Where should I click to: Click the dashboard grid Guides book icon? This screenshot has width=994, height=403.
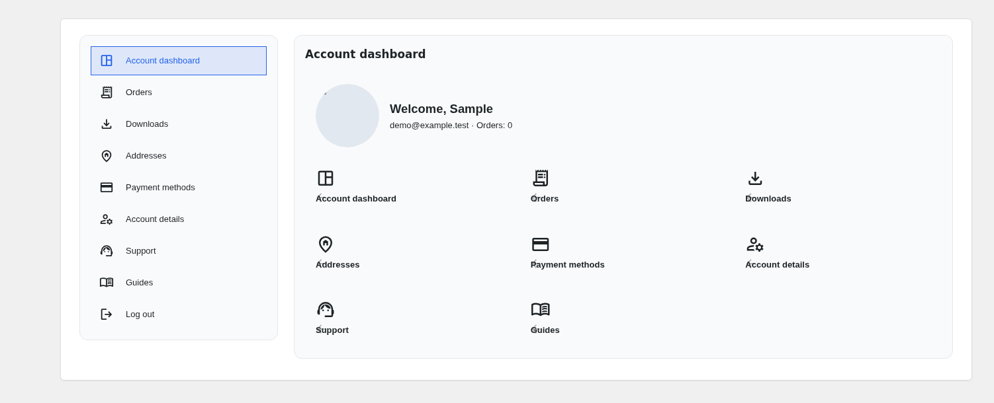click(x=541, y=310)
